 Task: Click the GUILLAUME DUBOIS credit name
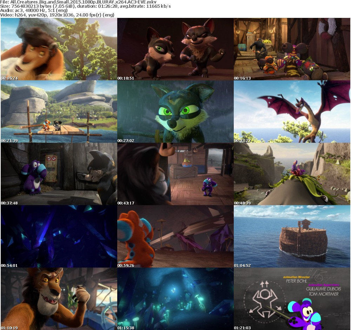pos(324,289)
